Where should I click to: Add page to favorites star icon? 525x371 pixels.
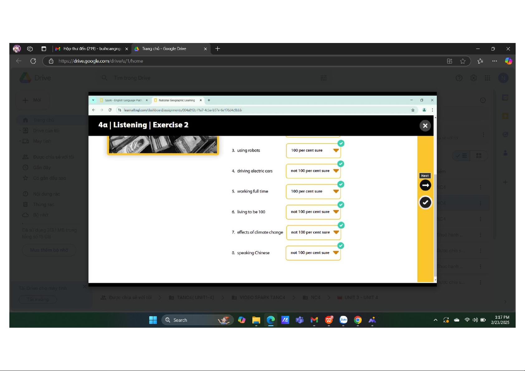click(x=463, y=61)
